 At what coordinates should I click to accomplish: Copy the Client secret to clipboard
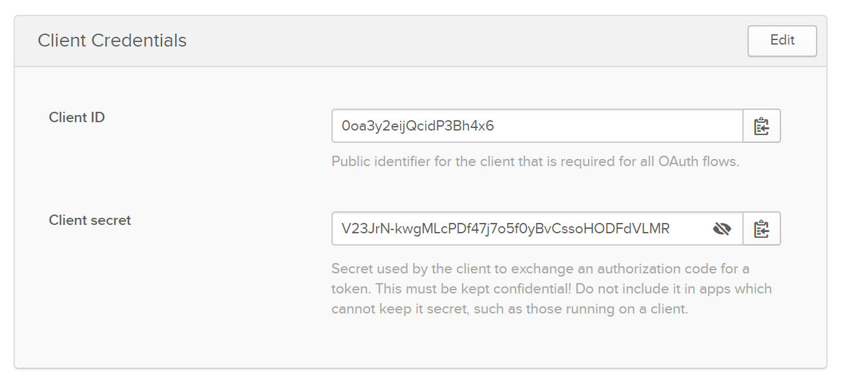(762, 229)
